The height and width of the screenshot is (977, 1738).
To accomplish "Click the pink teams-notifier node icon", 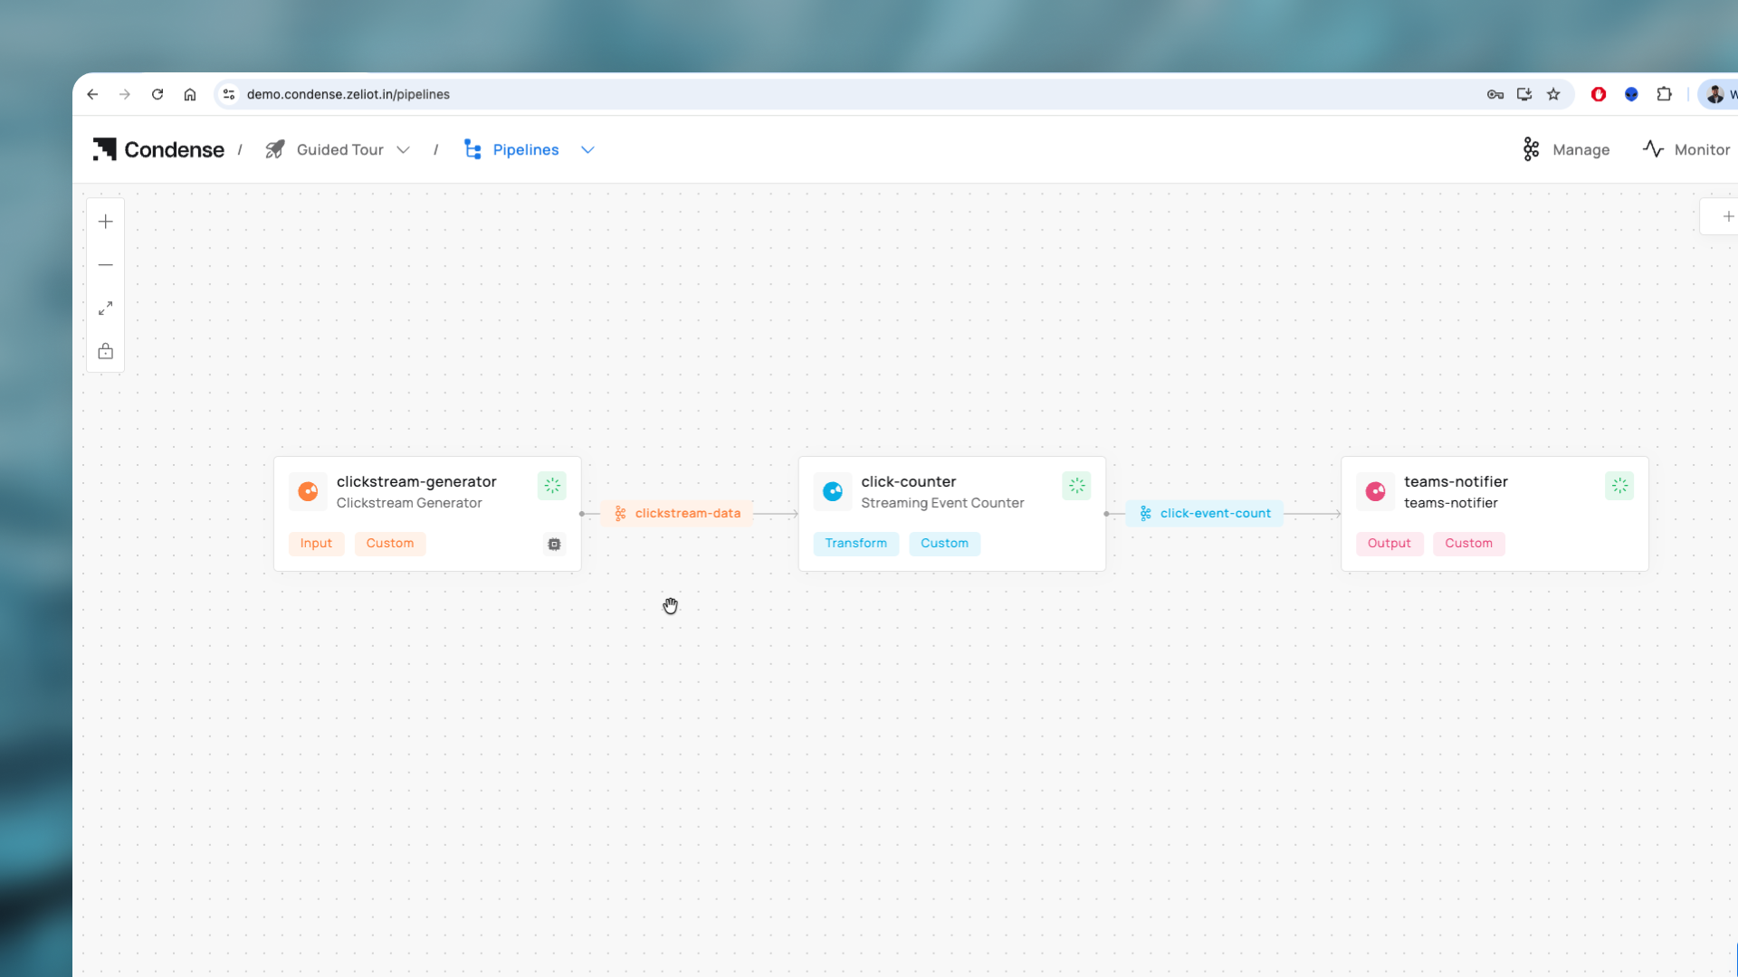I will tap(1375, 491).
